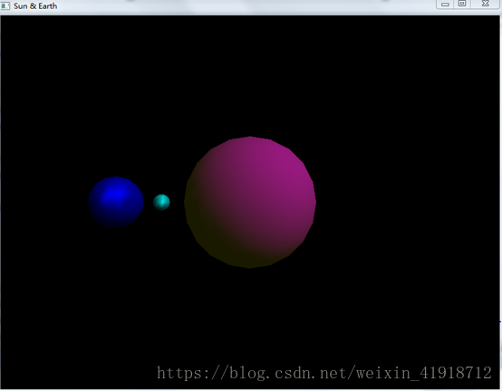Maximize the Sun & Earth window

462,4
